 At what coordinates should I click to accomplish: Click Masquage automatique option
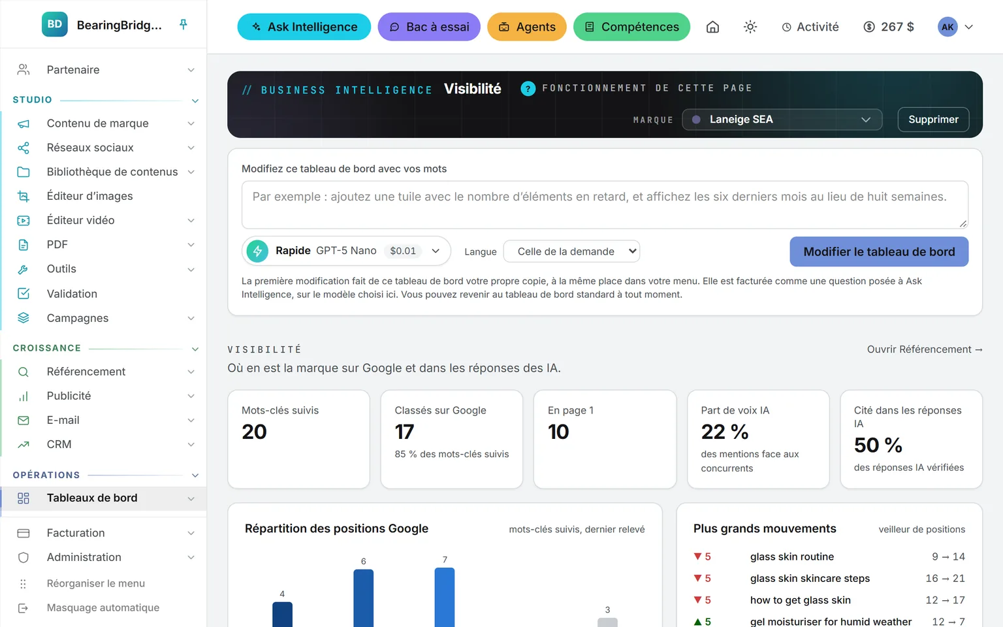(x=103, y=607)
